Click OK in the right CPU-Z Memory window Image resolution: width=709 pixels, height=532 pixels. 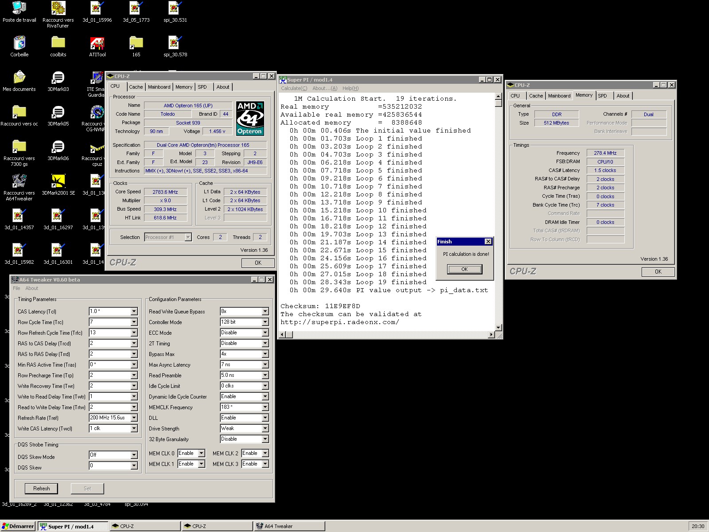(x=658, y=272)
